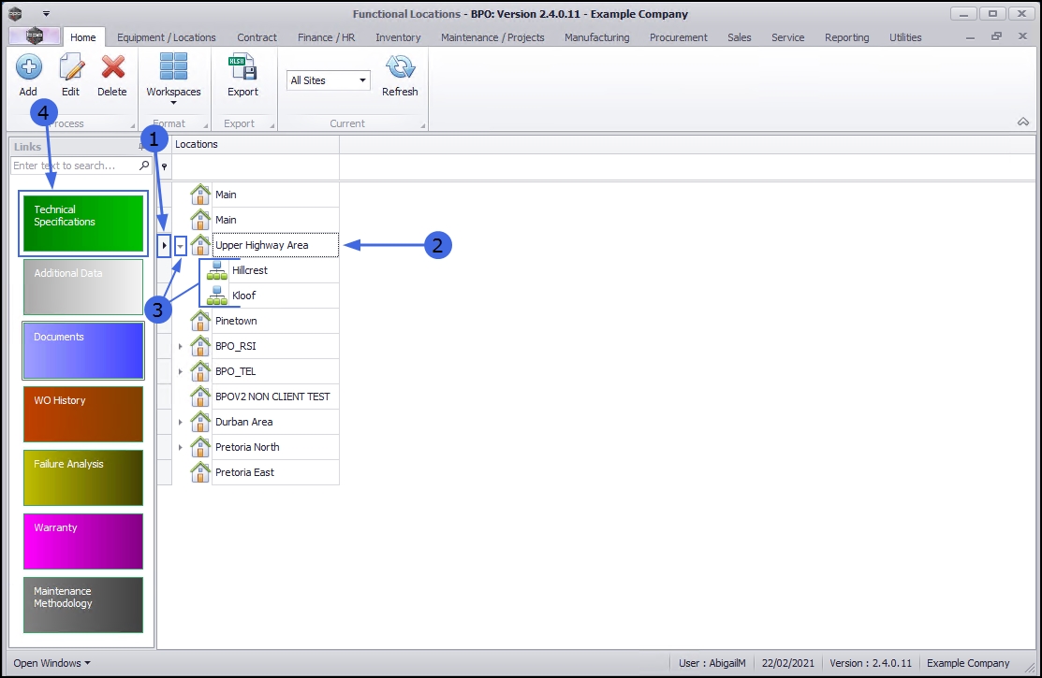Click the Kloof hierarchy icon

click(x=216, y=296)
